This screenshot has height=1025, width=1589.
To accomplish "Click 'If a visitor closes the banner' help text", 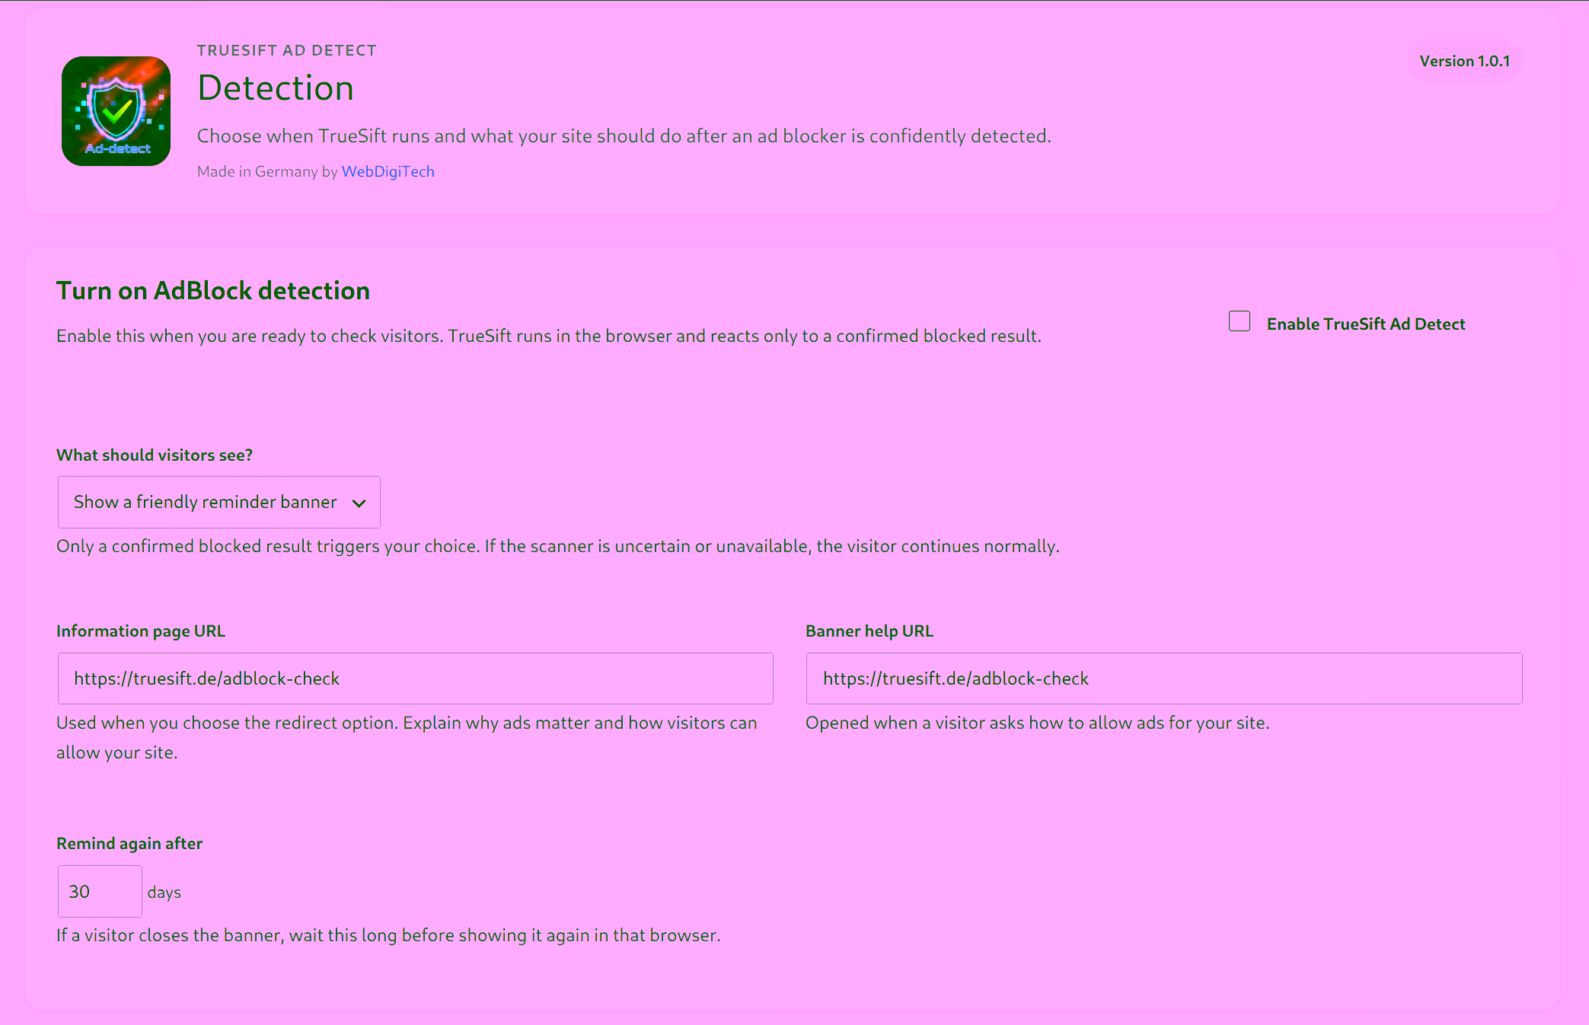I will 388,935.
